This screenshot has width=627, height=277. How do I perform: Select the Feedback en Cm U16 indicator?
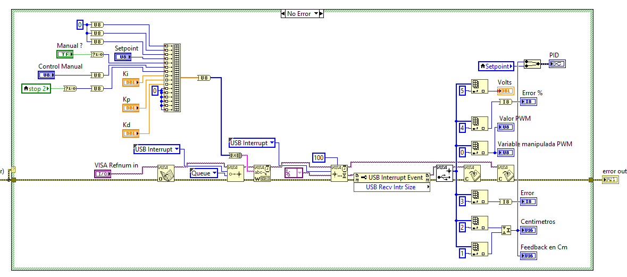[529, 256]
